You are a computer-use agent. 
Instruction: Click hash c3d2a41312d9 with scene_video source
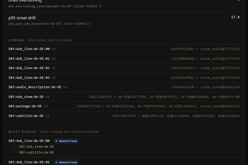coord(205,87)
